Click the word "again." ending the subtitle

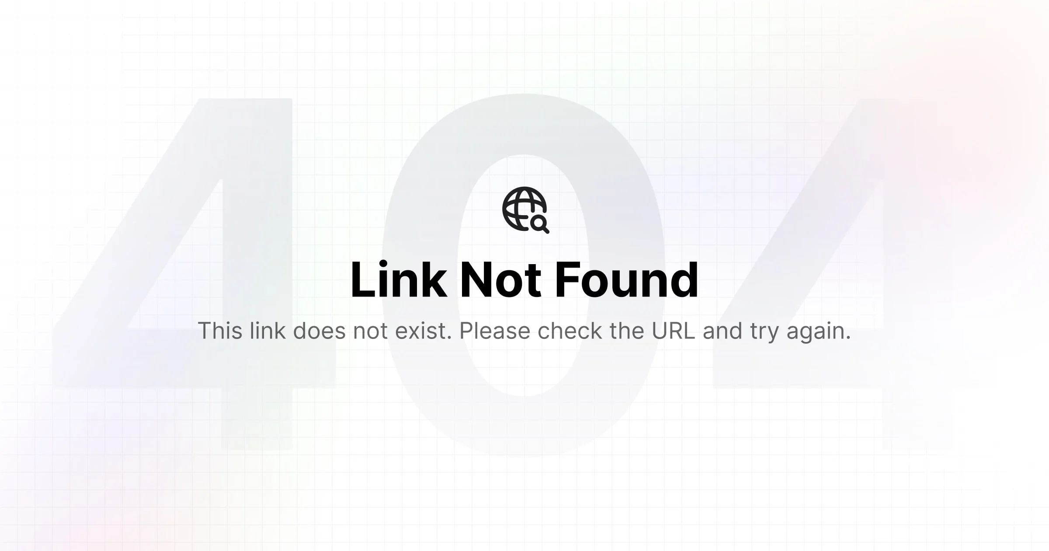[819, 332]
